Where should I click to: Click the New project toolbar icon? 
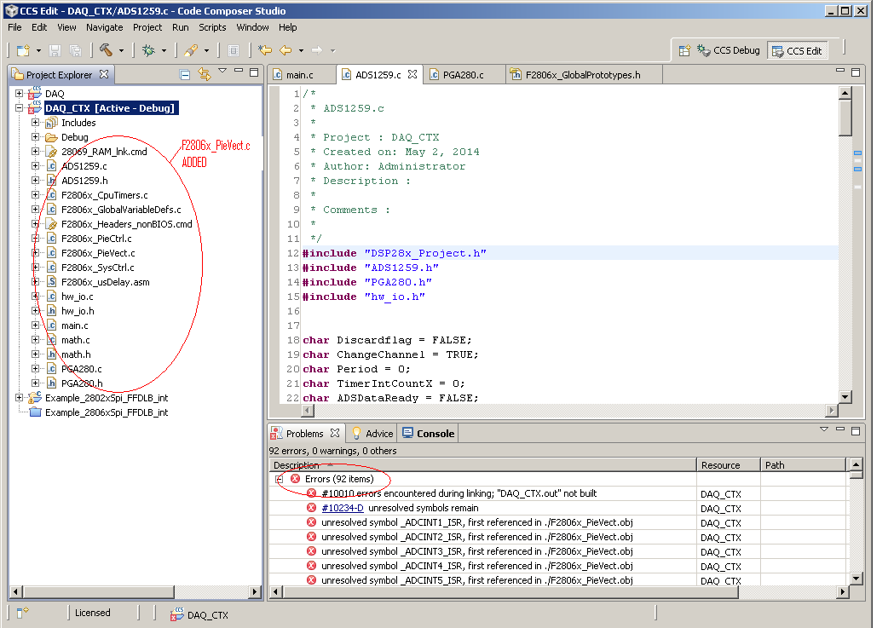point(22,51)
